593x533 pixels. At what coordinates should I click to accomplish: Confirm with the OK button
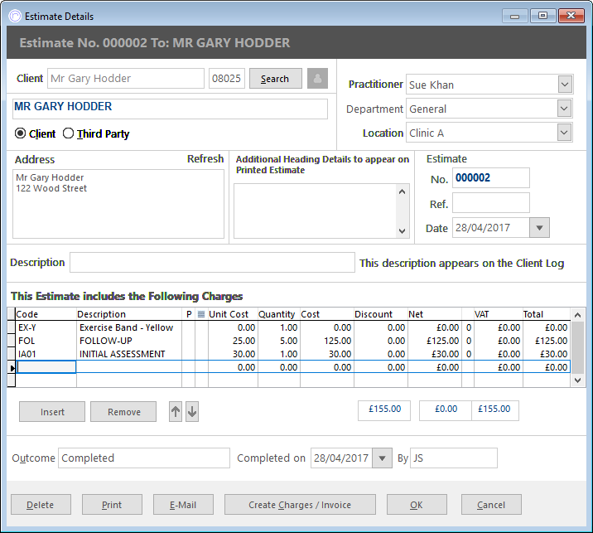pyautogui.click(x=417, y=504)
